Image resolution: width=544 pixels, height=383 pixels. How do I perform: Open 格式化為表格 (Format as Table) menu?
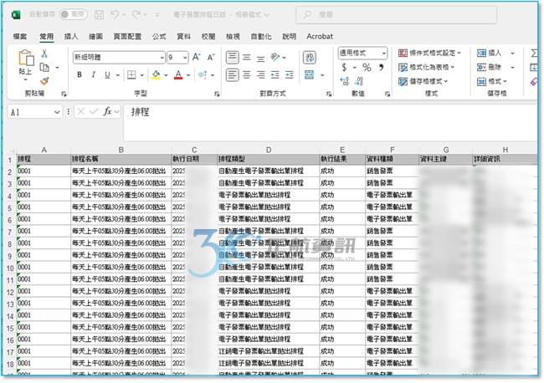[x=426, y=67]
